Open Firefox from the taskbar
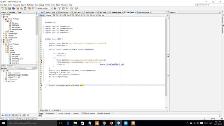The image size is (224, 126). tap(111, 123)
